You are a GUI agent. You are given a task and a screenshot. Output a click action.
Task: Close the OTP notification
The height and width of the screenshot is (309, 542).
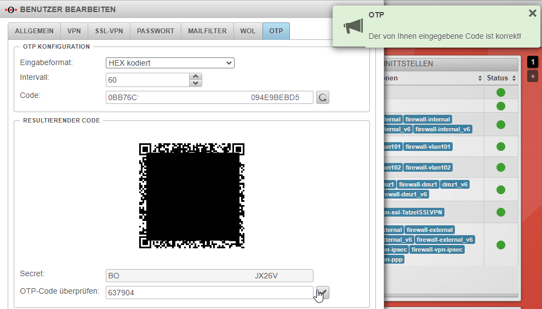(532, 13)
